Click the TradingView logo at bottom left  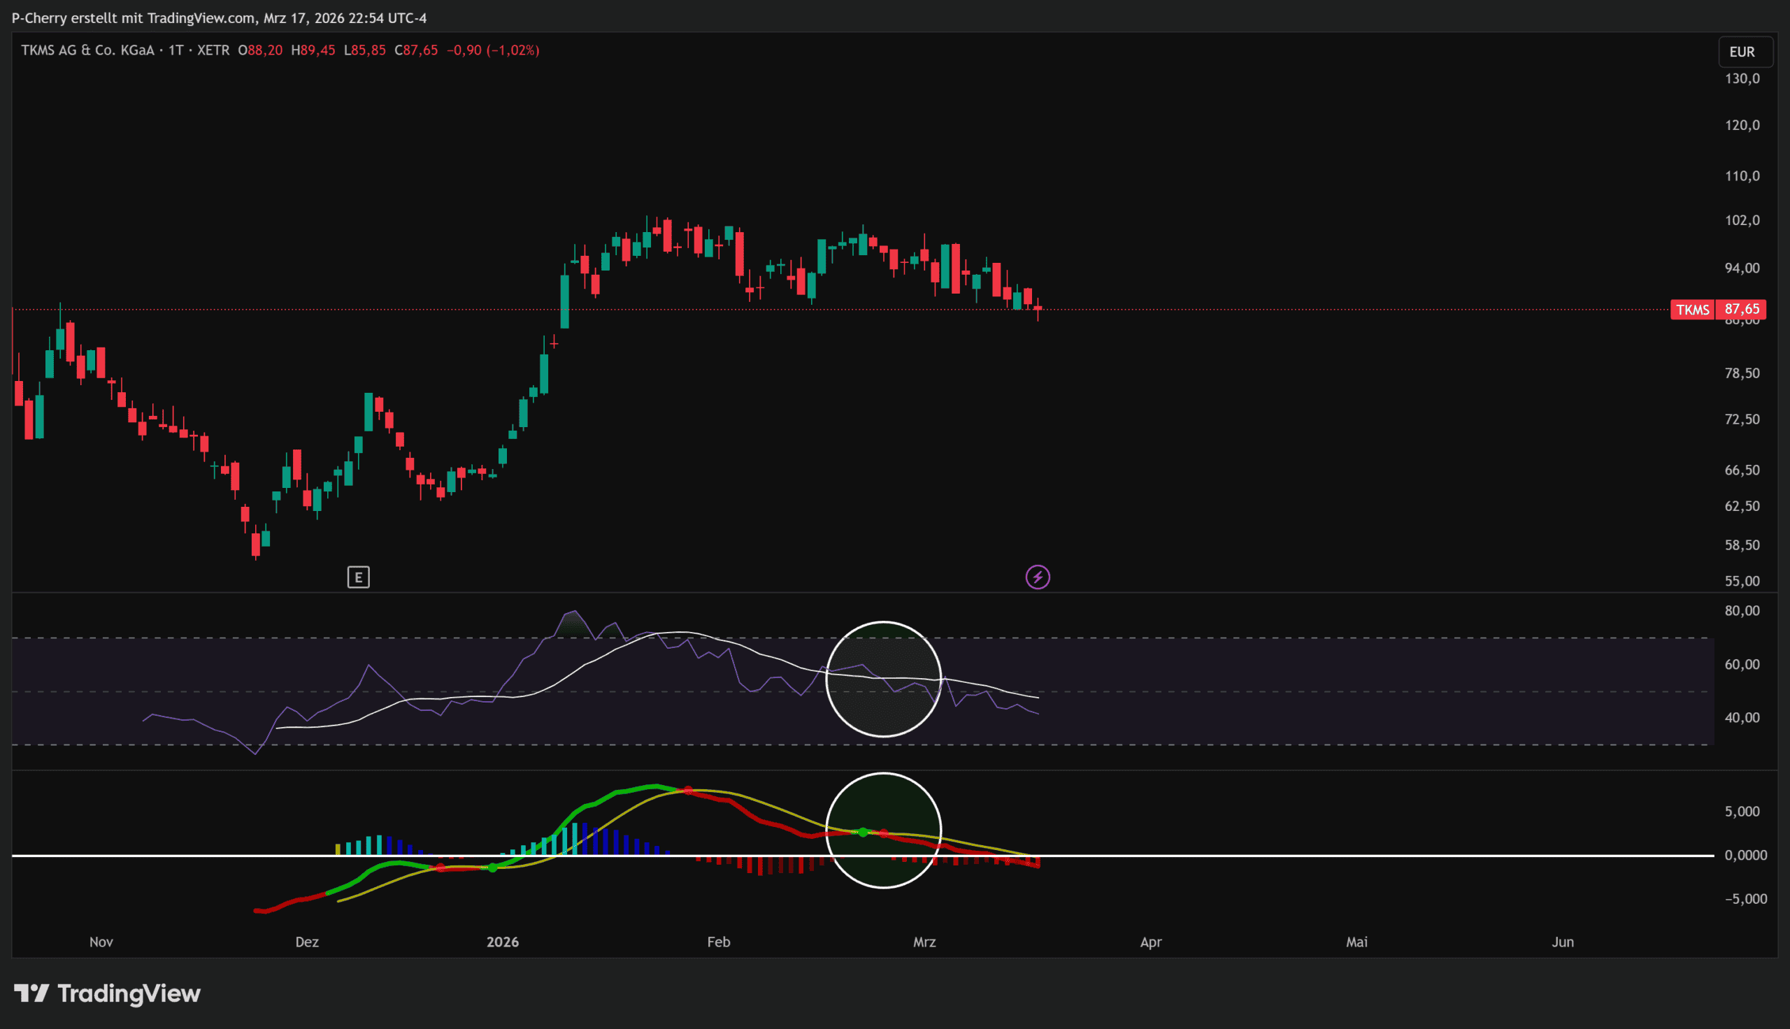point(108,993)
